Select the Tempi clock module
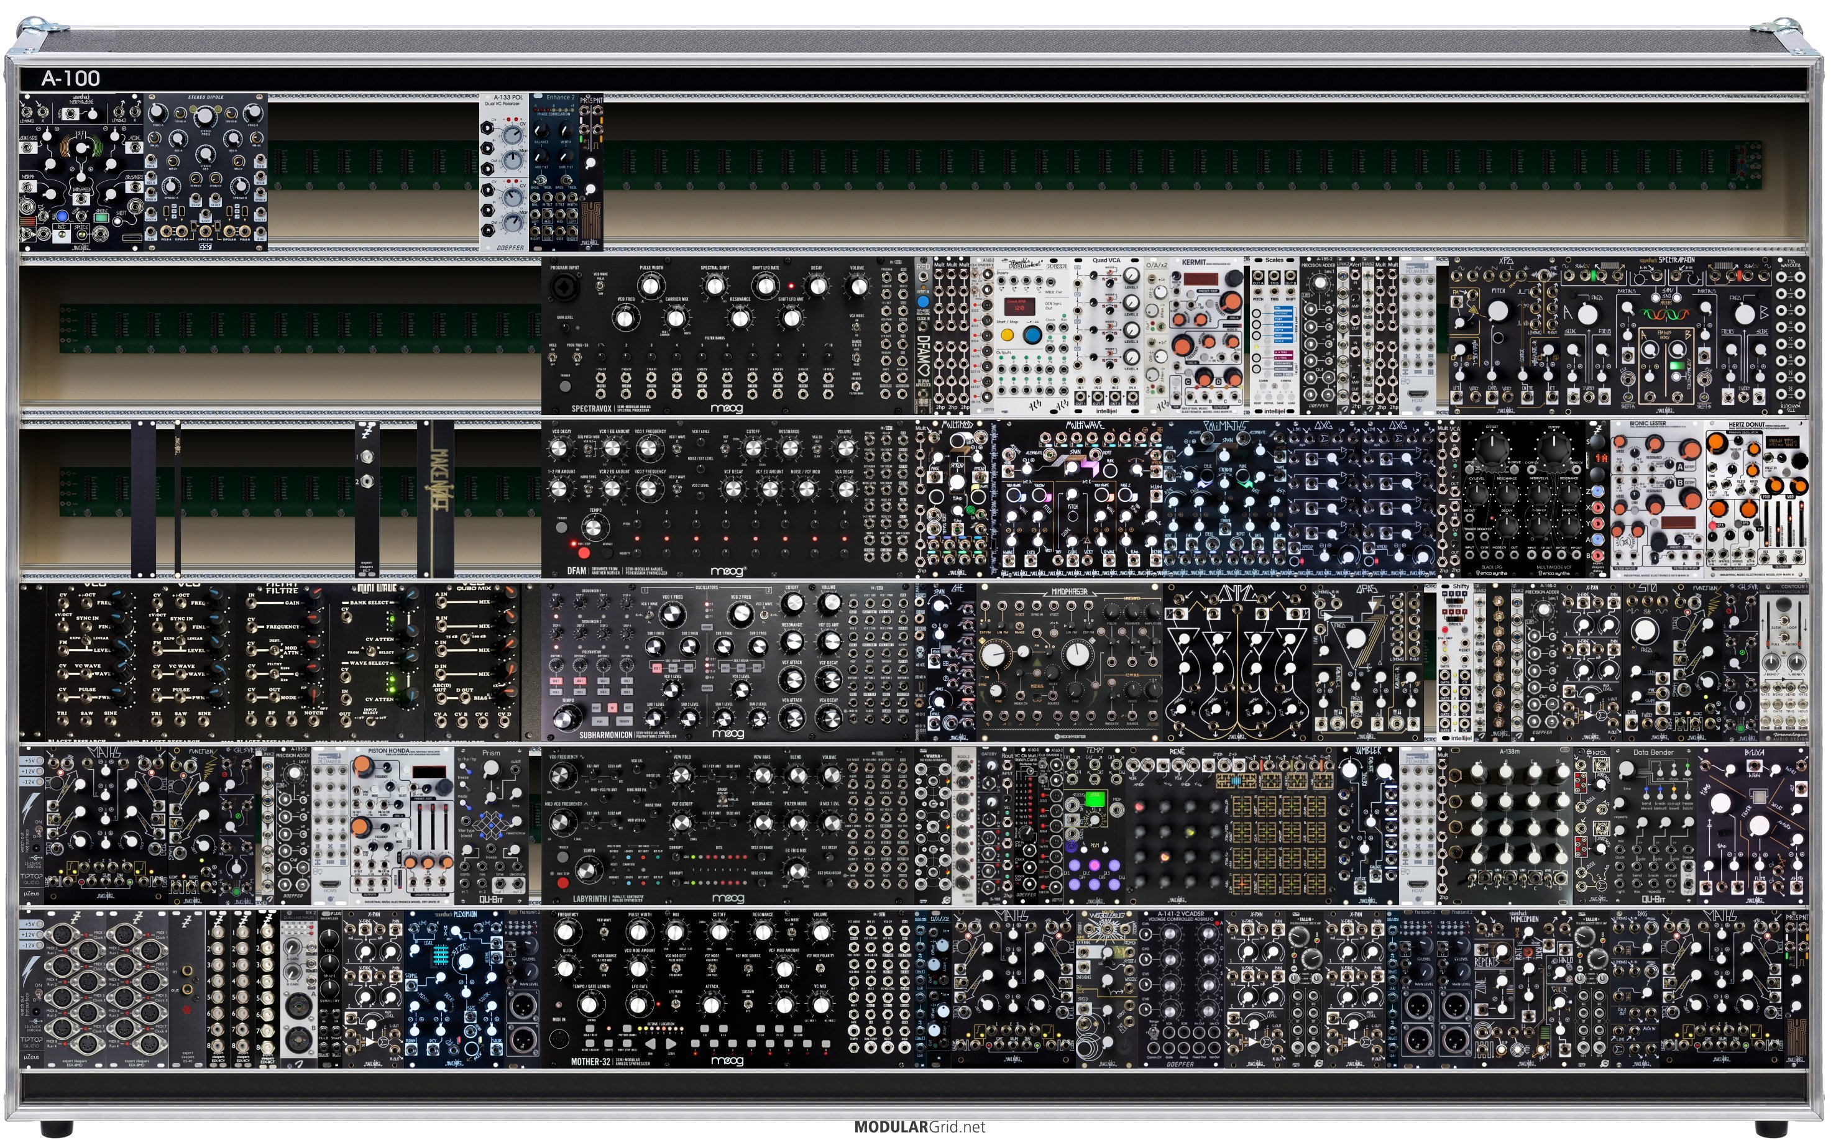The width and height of the screenshot is (1841, 1140). click(x=1095, y=826)
